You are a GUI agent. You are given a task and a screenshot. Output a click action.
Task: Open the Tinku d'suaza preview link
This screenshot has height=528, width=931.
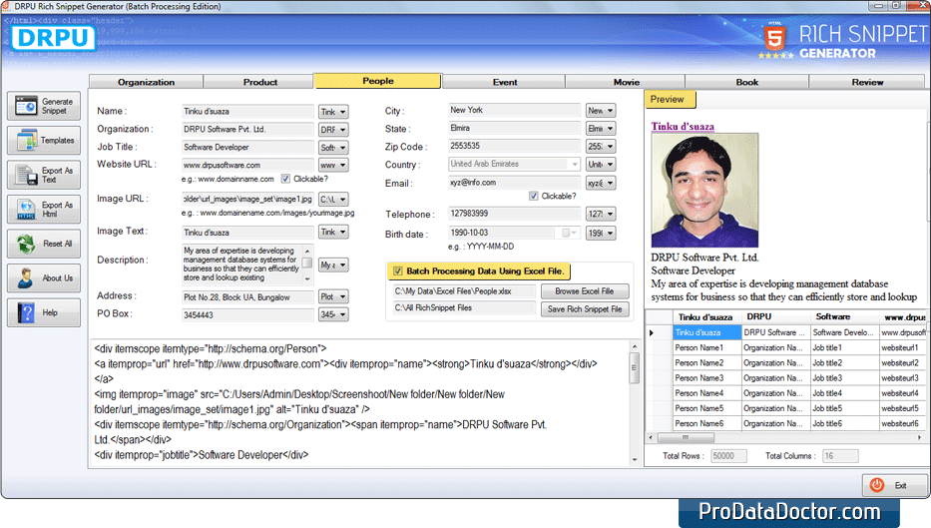(x=683, y=127)
